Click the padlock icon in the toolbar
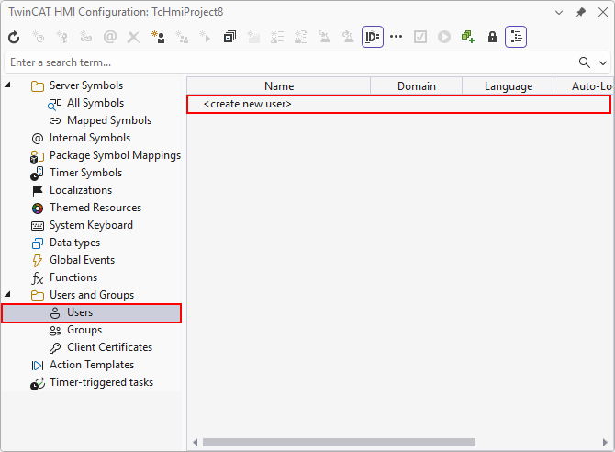The image size is (615, 452). [x=492, y=38]
